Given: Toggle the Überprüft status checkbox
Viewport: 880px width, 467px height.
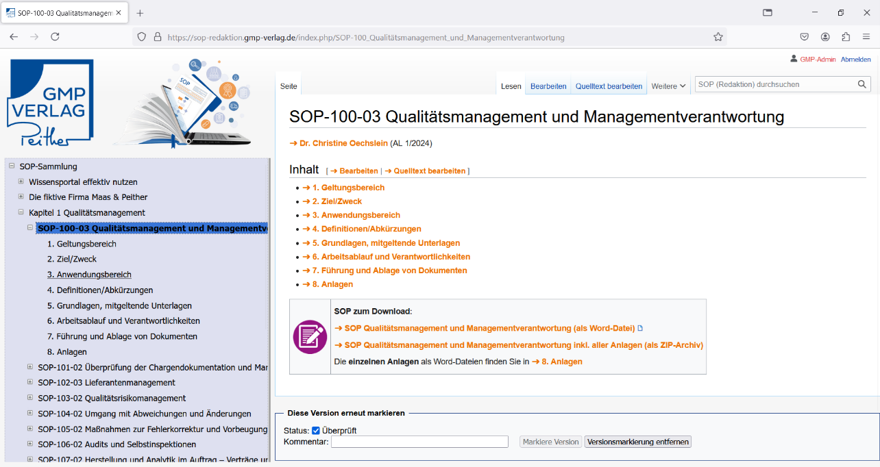Looking at the screenshot, I should (316, 431).
